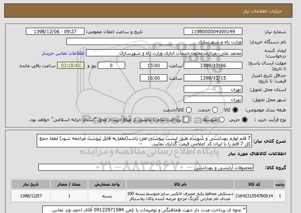This screenshot has width=301, height=213.
Task: Click the نام کالا column header
Action: 180,184
